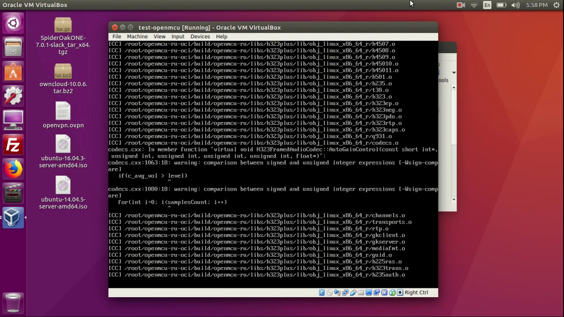Click the scroll-down arrow in background window
The width and height of the screenshot is (564, 317).
(x=454, y=200)
